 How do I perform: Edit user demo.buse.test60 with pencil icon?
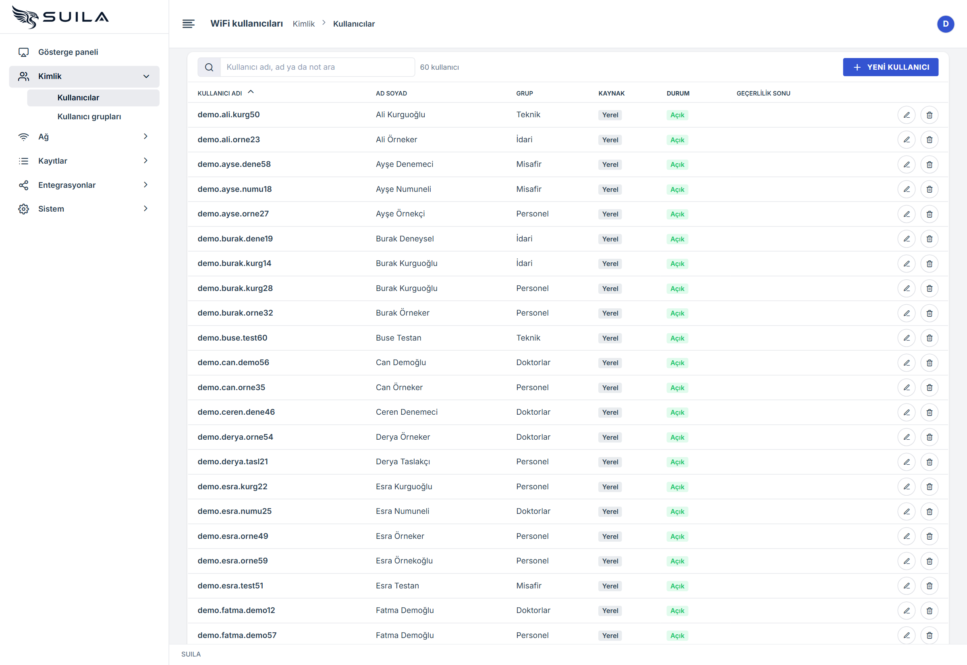(x=906, y=338)
